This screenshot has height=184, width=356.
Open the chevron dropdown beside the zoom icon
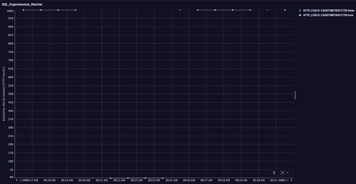point(287,172)
